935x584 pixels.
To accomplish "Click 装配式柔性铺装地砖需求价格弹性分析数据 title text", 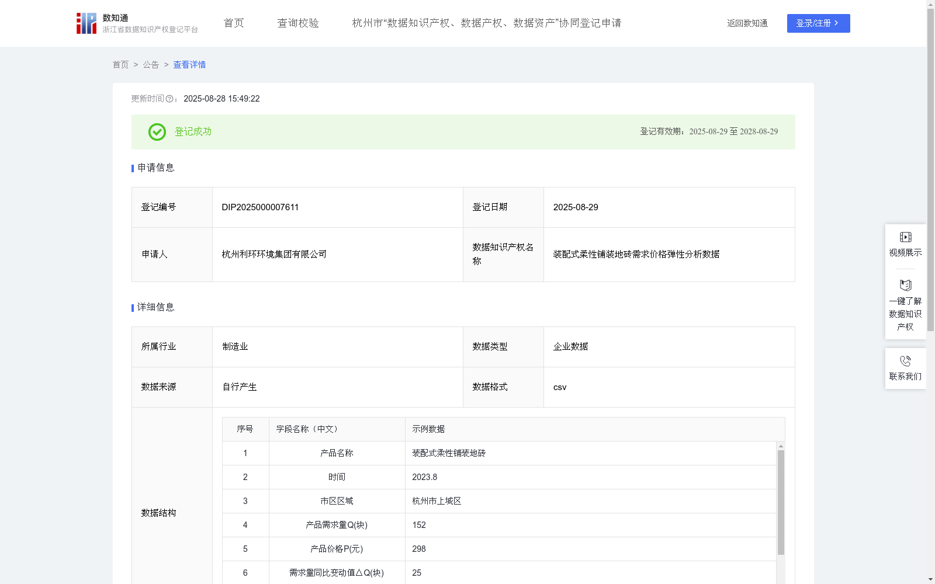I will [636, 255].
